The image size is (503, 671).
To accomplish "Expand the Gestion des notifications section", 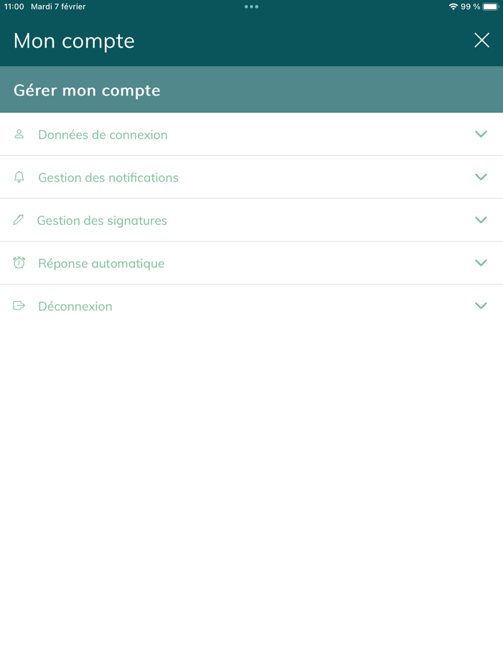I will click(481, 177).
